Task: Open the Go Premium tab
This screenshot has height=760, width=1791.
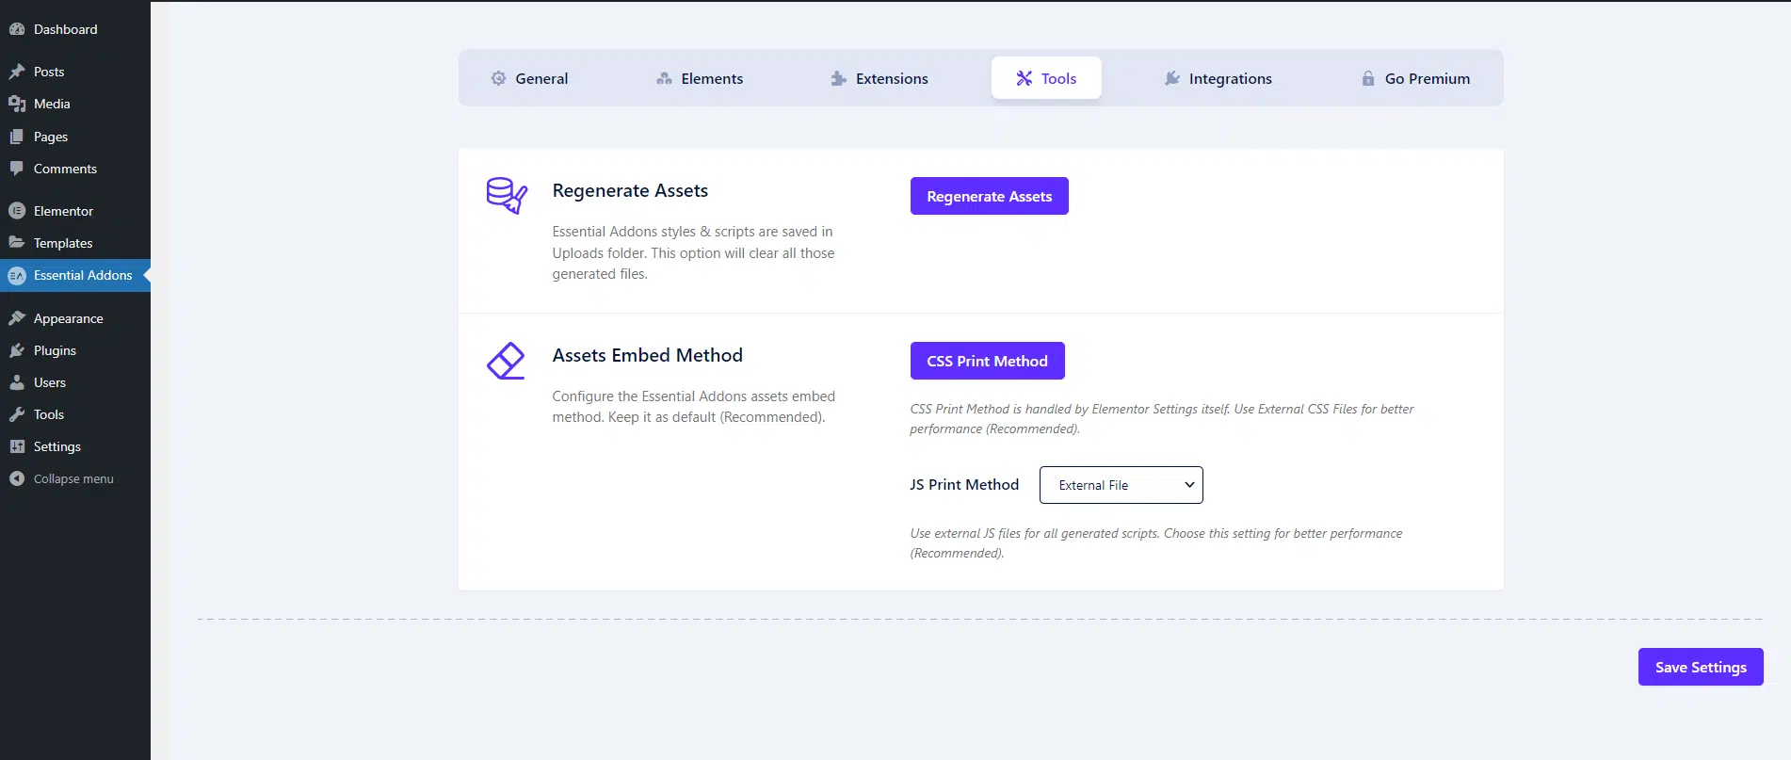Action: pyautogui.click(x=1415, y=78)
